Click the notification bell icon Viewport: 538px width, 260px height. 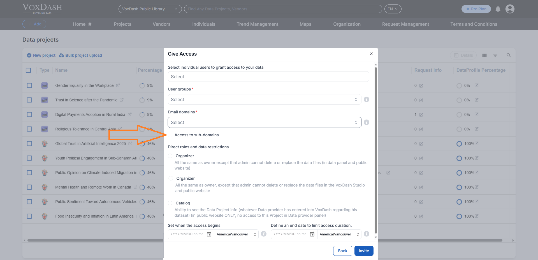pyautogui.click(x=498, y=9)
